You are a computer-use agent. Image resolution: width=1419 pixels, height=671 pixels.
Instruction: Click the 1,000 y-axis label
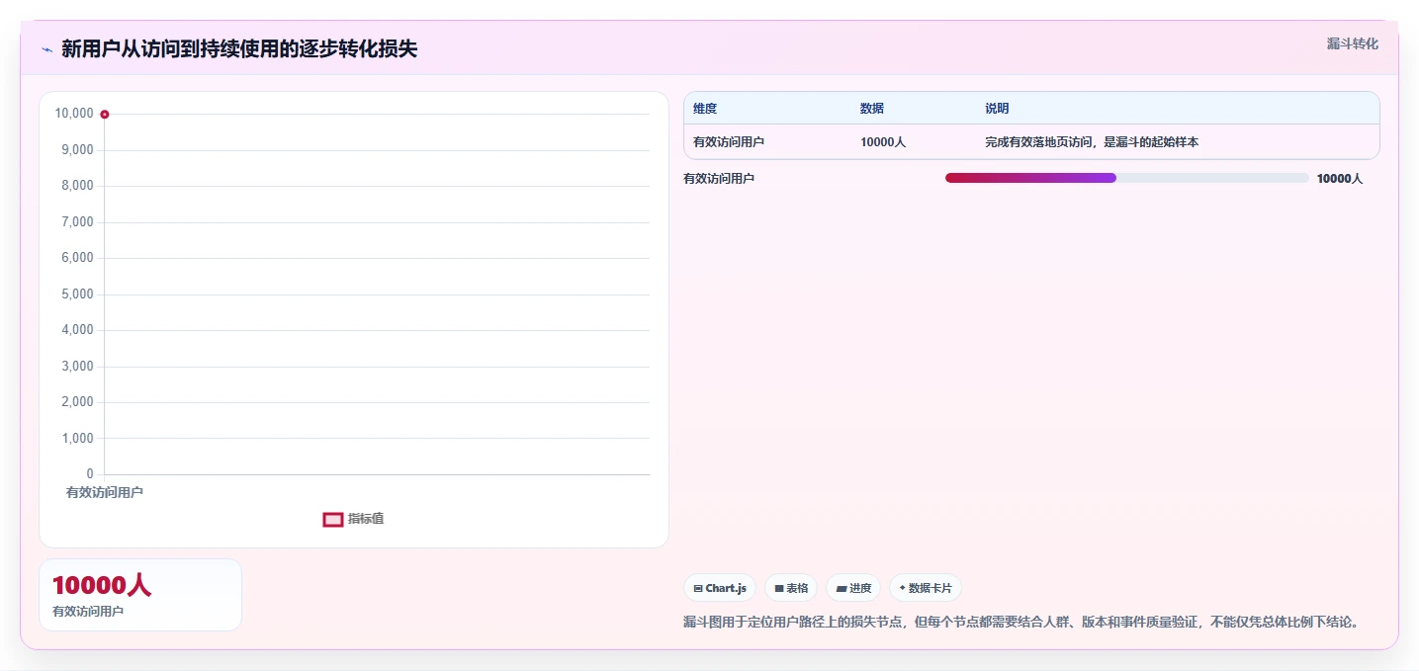(77, 439)
